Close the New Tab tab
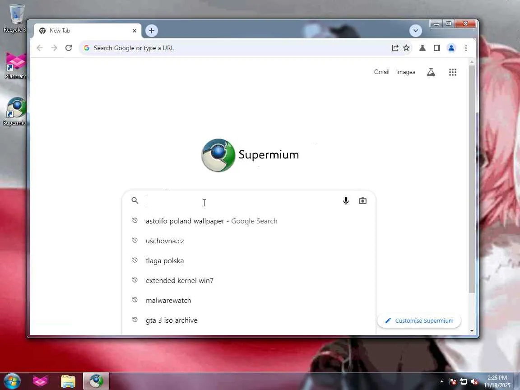Viewport: 520px width, 390px height. [x=135, y=31]
